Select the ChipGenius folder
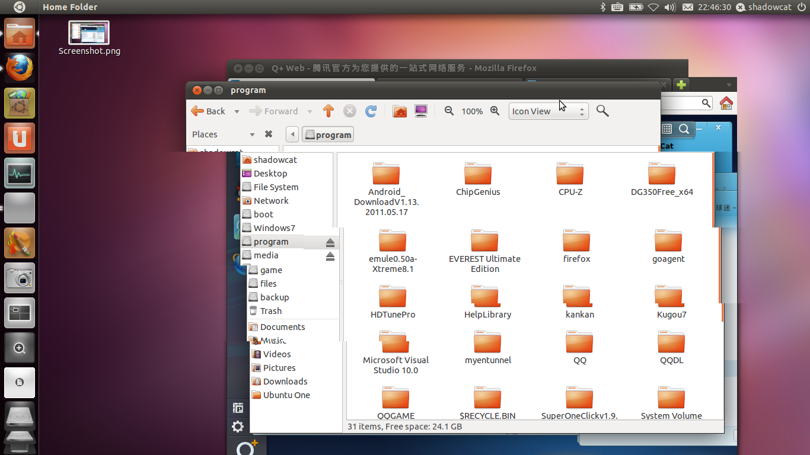The height and width of the screenshot is (455, 810). (478, 180)
